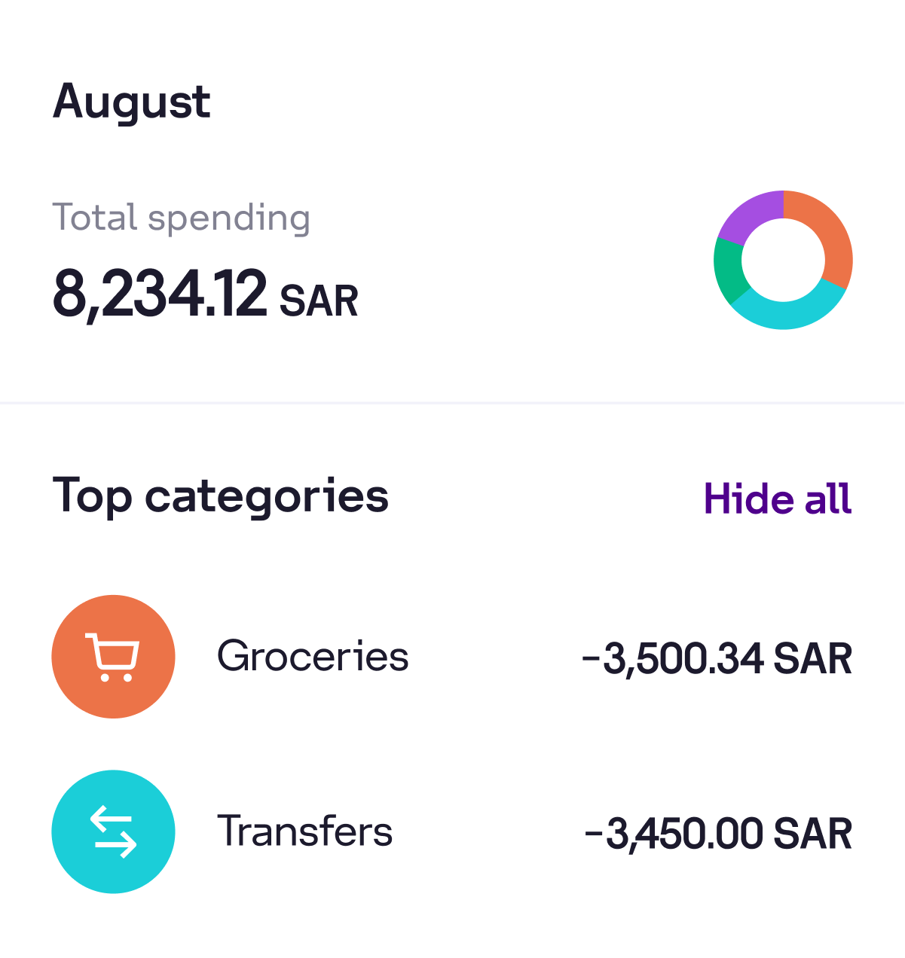The image size is (905, 958).
Task: Click the August month heading
Action: pos(132,102)
